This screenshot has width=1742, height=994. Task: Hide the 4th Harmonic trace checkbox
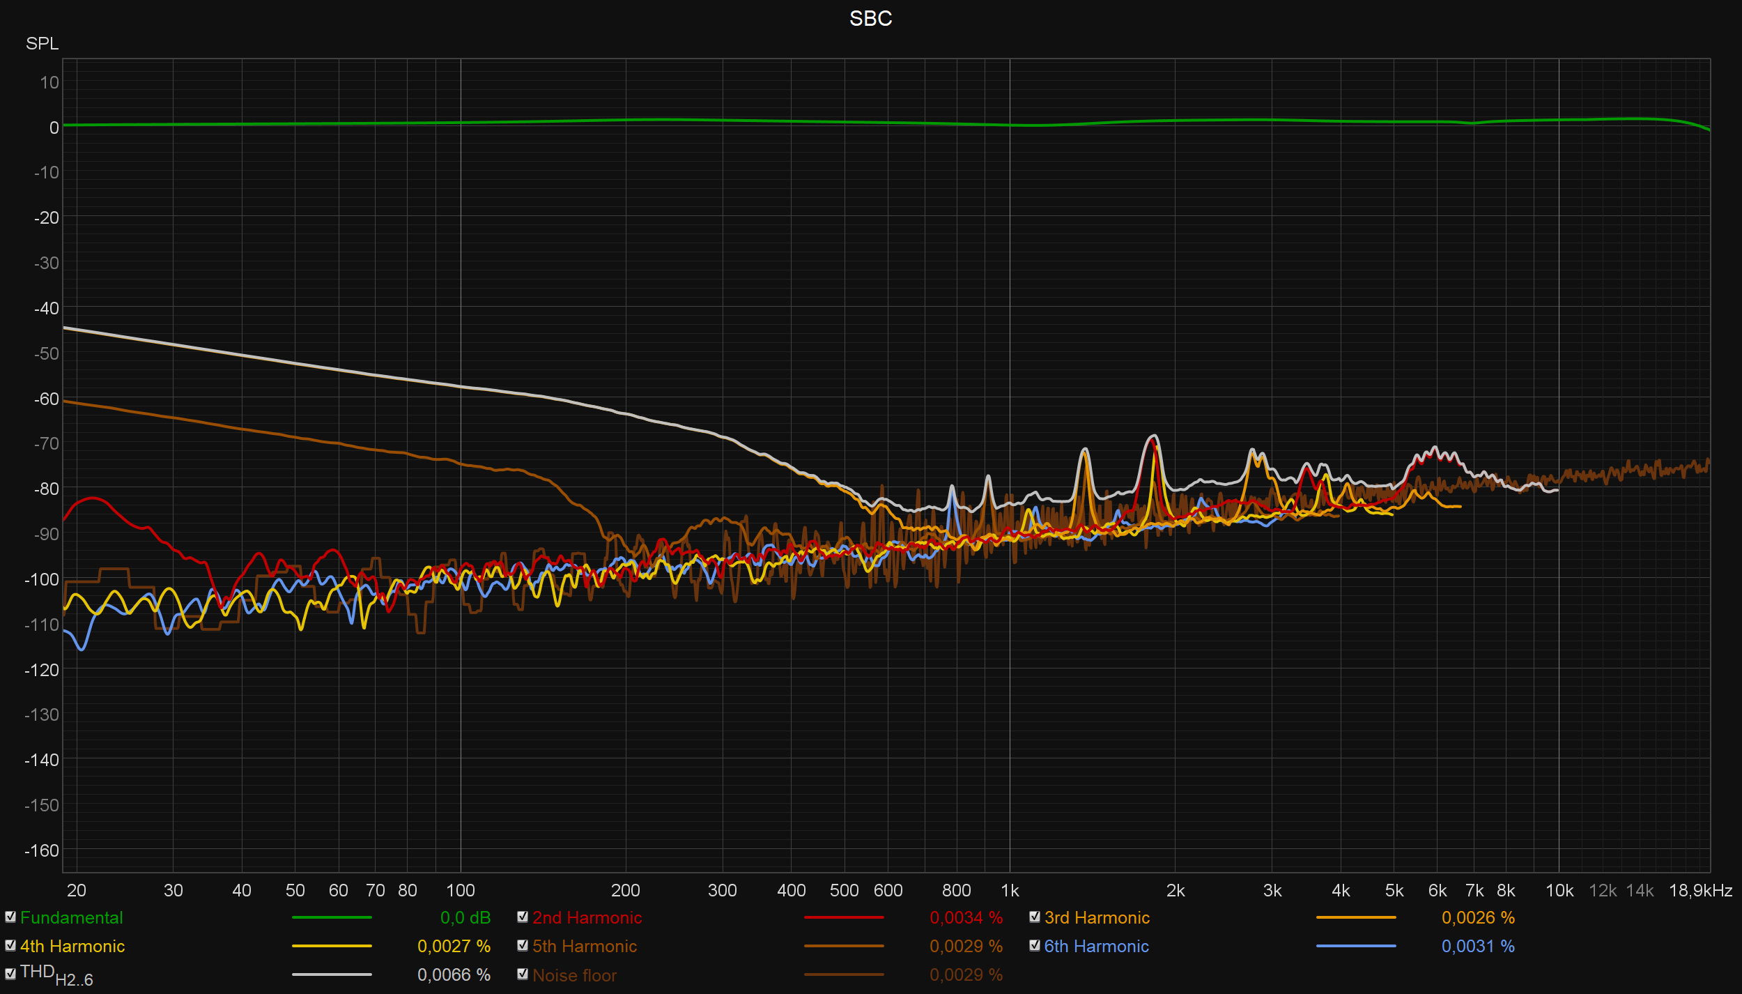pyautogui.click(x=10, y=946)
